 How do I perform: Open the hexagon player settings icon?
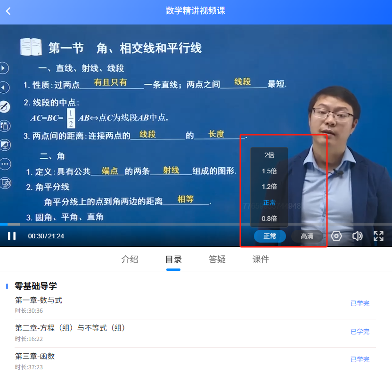336,236
